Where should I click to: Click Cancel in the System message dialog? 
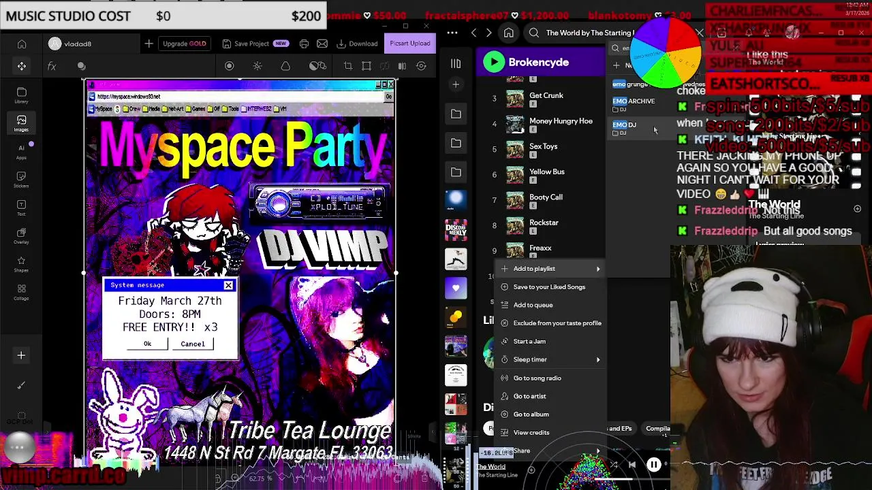(x=193, y=344)
